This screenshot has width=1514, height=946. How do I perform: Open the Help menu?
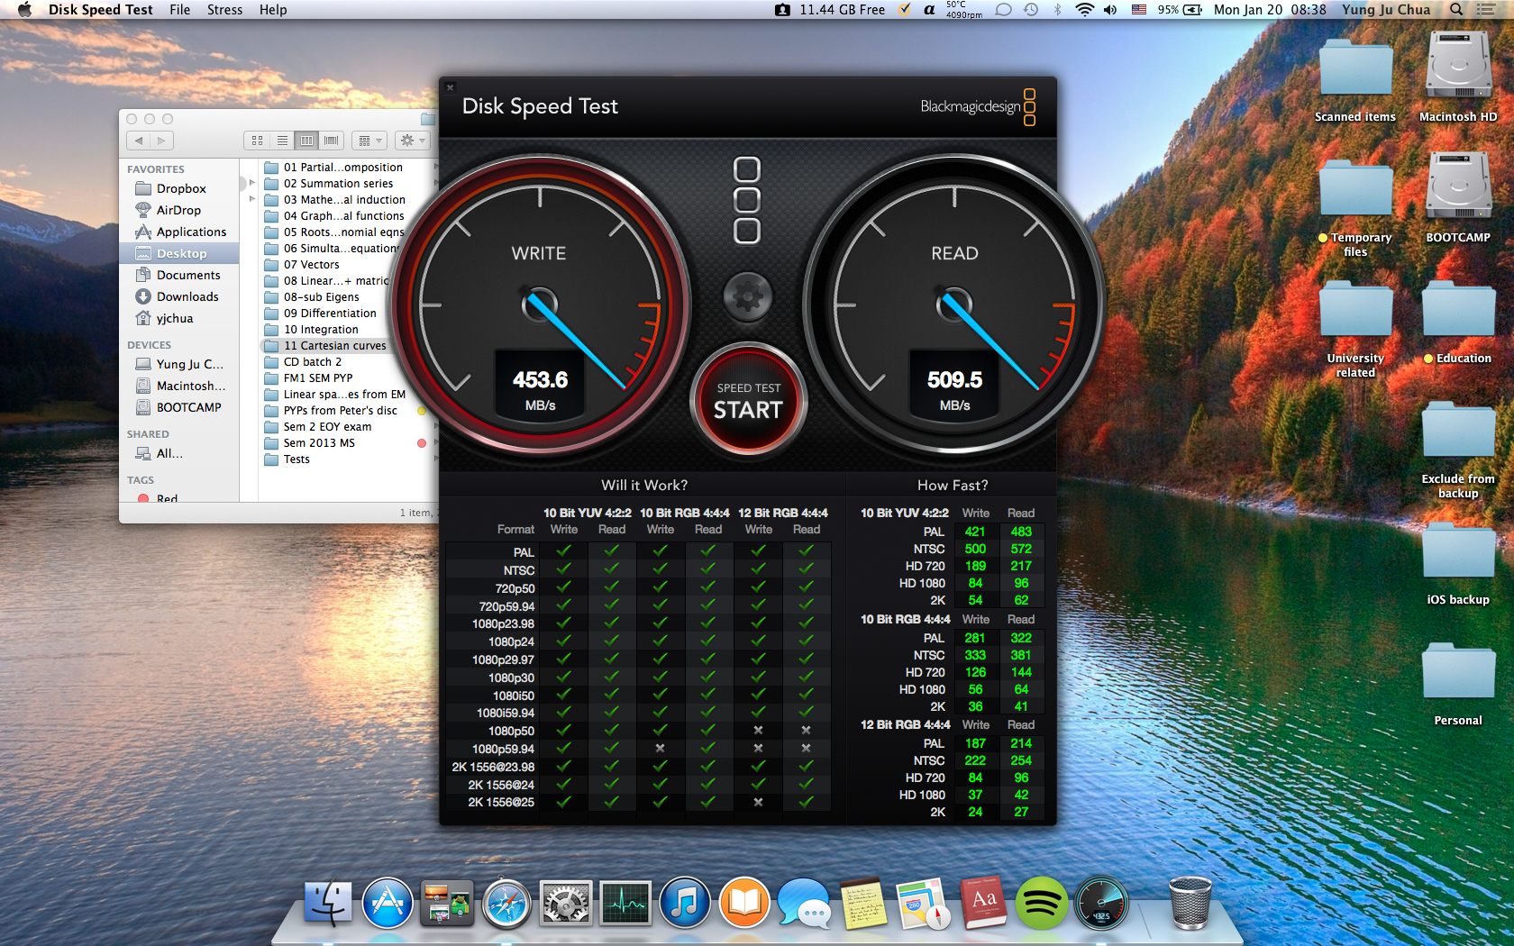pos(273,10)
